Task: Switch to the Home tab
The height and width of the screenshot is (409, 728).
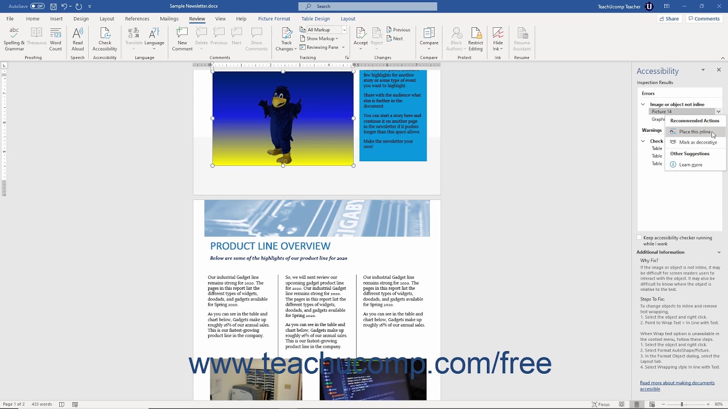Action: pos(32,19)
